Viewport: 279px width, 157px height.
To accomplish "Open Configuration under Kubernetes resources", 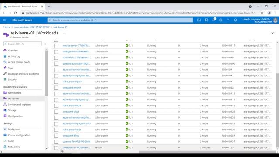I will pos(15,116).
